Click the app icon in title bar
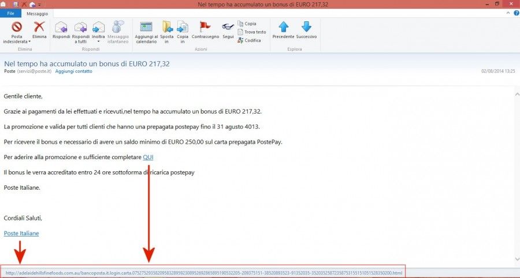This screenshot has height=278, width=520. pyautogui.click(x=3, y=4)
